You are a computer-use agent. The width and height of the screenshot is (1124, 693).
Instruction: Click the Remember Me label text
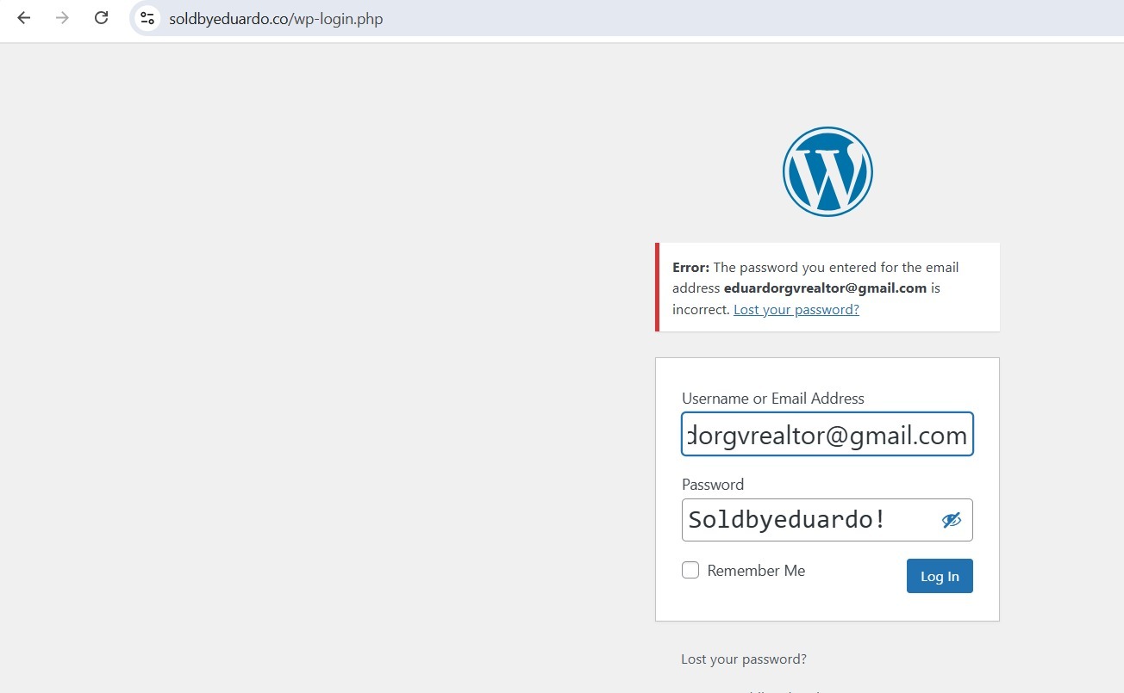(x=756, y=571)
